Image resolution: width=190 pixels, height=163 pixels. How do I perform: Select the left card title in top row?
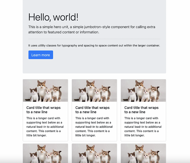pos(44,110)
